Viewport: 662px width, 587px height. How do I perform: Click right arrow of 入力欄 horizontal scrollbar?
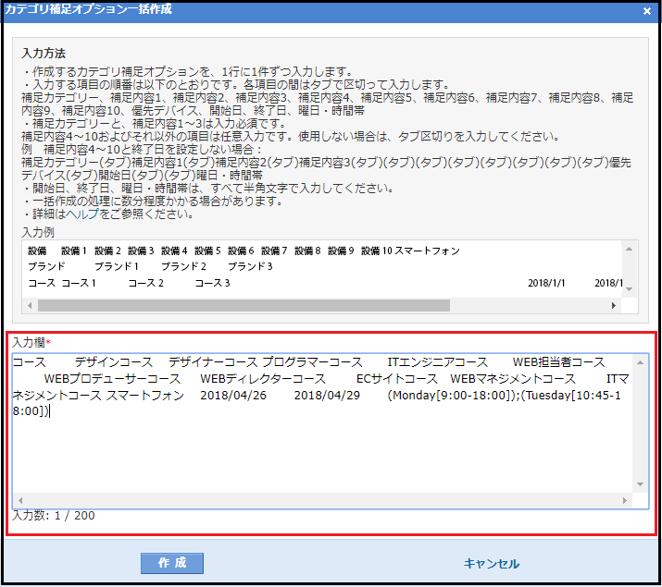[625, 501]
